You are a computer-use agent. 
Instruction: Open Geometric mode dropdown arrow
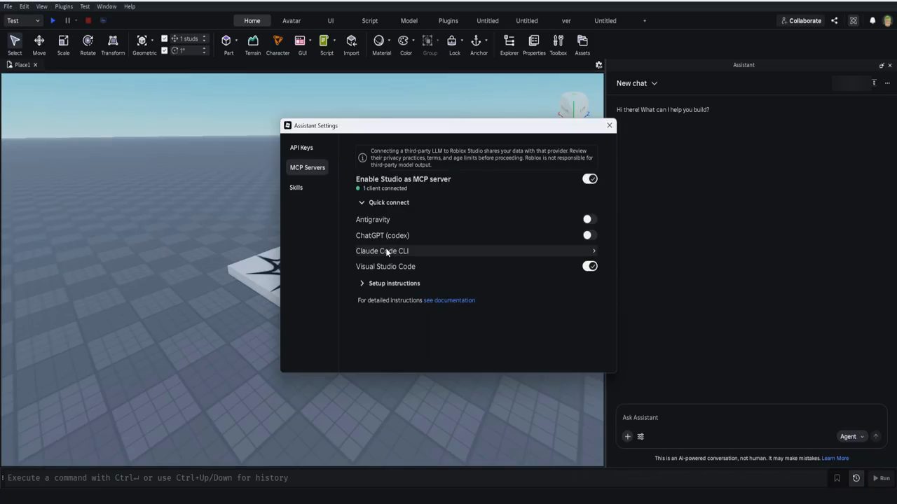coord(152,41)
